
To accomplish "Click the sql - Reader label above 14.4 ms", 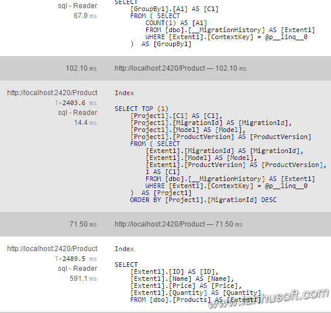I will 77,113.
